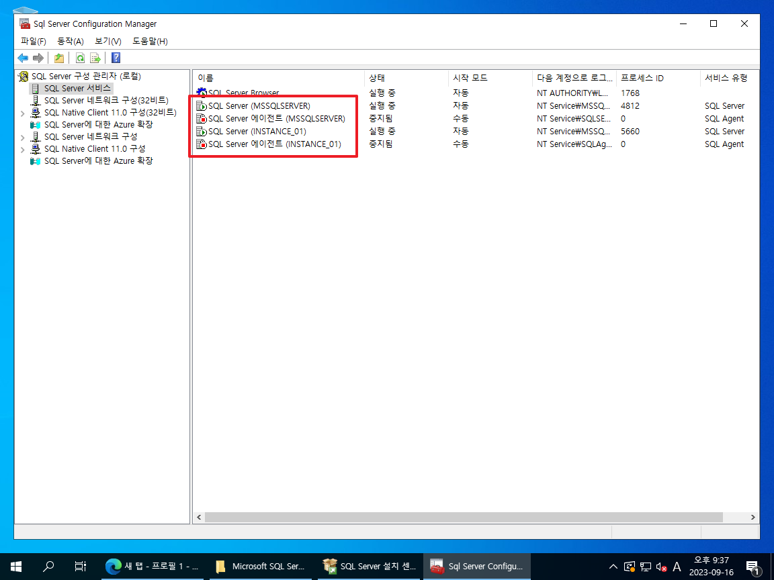Click the network tray icon

click(645, 567)
